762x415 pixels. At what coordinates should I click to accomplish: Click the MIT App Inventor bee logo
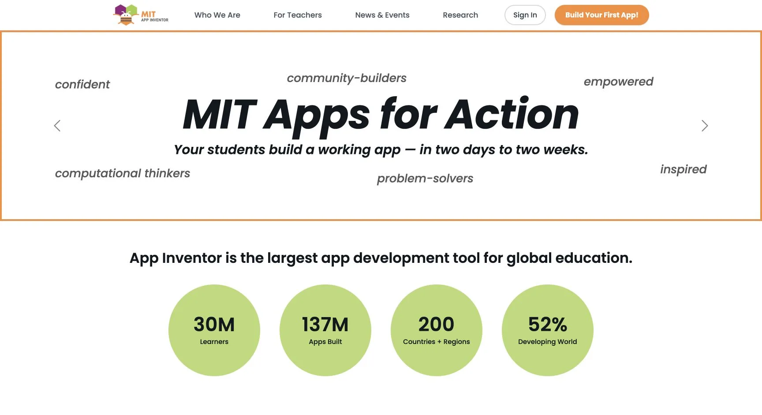click(141, 15)
